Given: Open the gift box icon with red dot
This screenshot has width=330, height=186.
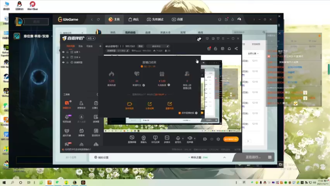Looking at the screenshot, I should [x=209, y=49].
